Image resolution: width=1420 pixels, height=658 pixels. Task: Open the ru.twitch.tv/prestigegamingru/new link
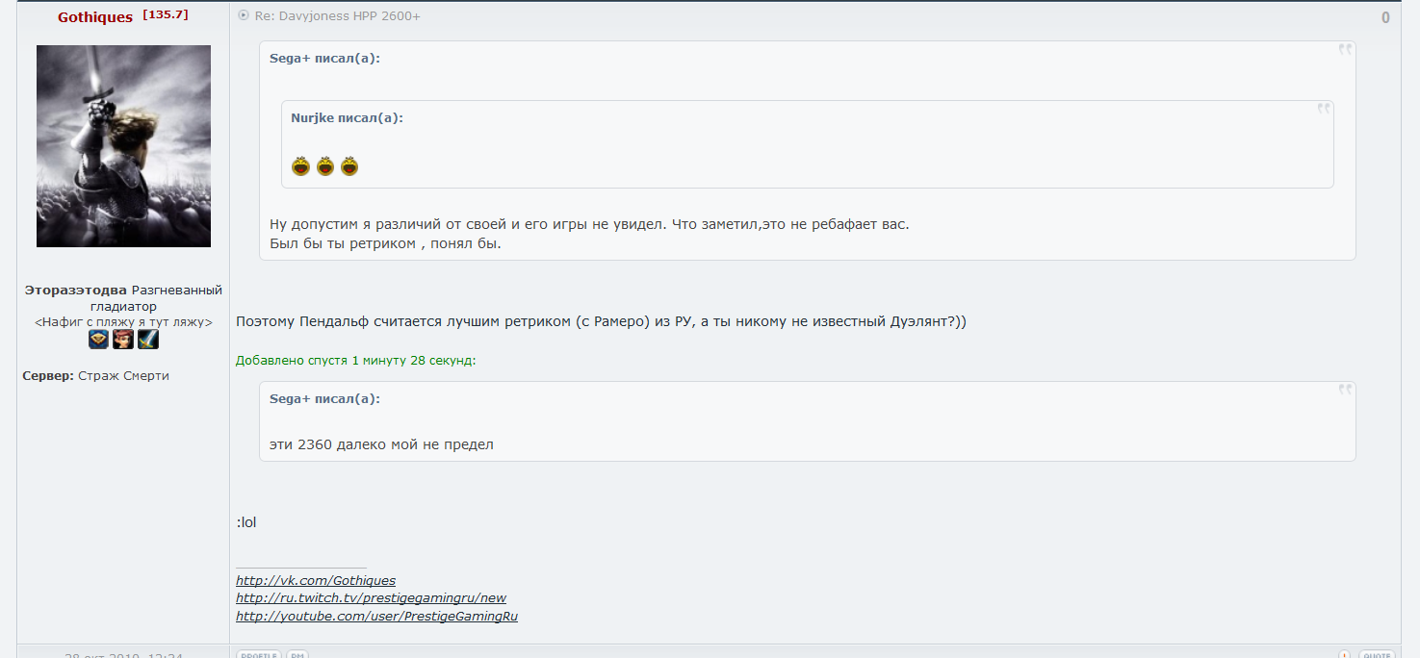click(x=371, y=597)
